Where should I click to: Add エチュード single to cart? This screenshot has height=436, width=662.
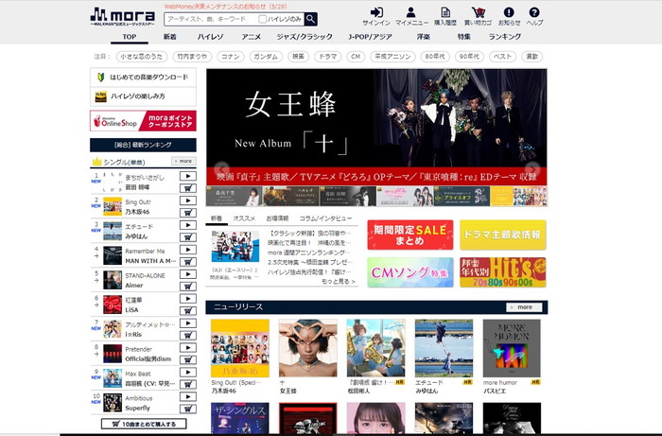[x=188, y=236]
